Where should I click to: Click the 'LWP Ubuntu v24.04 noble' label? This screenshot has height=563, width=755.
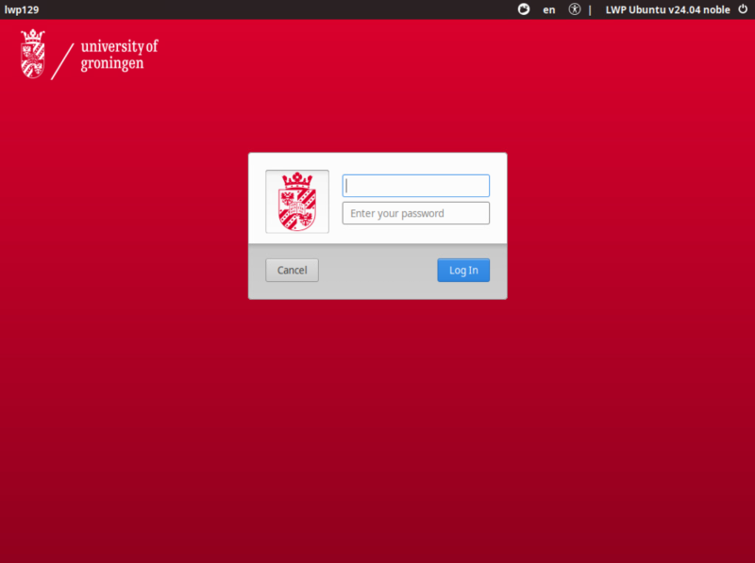click(667, 9)
